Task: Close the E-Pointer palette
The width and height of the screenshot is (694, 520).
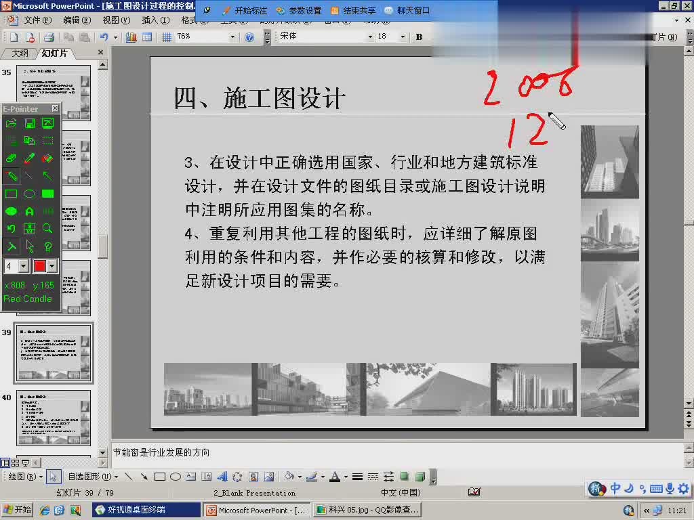Action: point(55,108)
